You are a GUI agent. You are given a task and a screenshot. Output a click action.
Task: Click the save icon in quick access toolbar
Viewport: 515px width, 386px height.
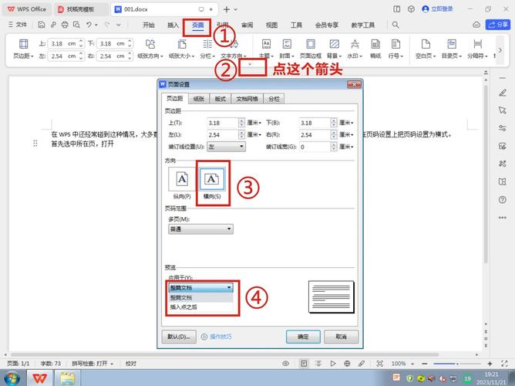(x=42, y=25)
